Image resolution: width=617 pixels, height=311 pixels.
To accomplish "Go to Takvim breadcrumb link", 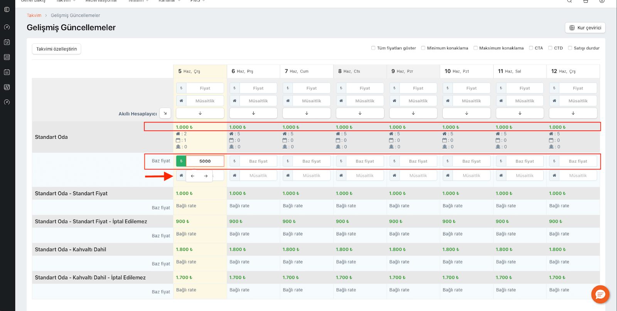I will [34, 15].
